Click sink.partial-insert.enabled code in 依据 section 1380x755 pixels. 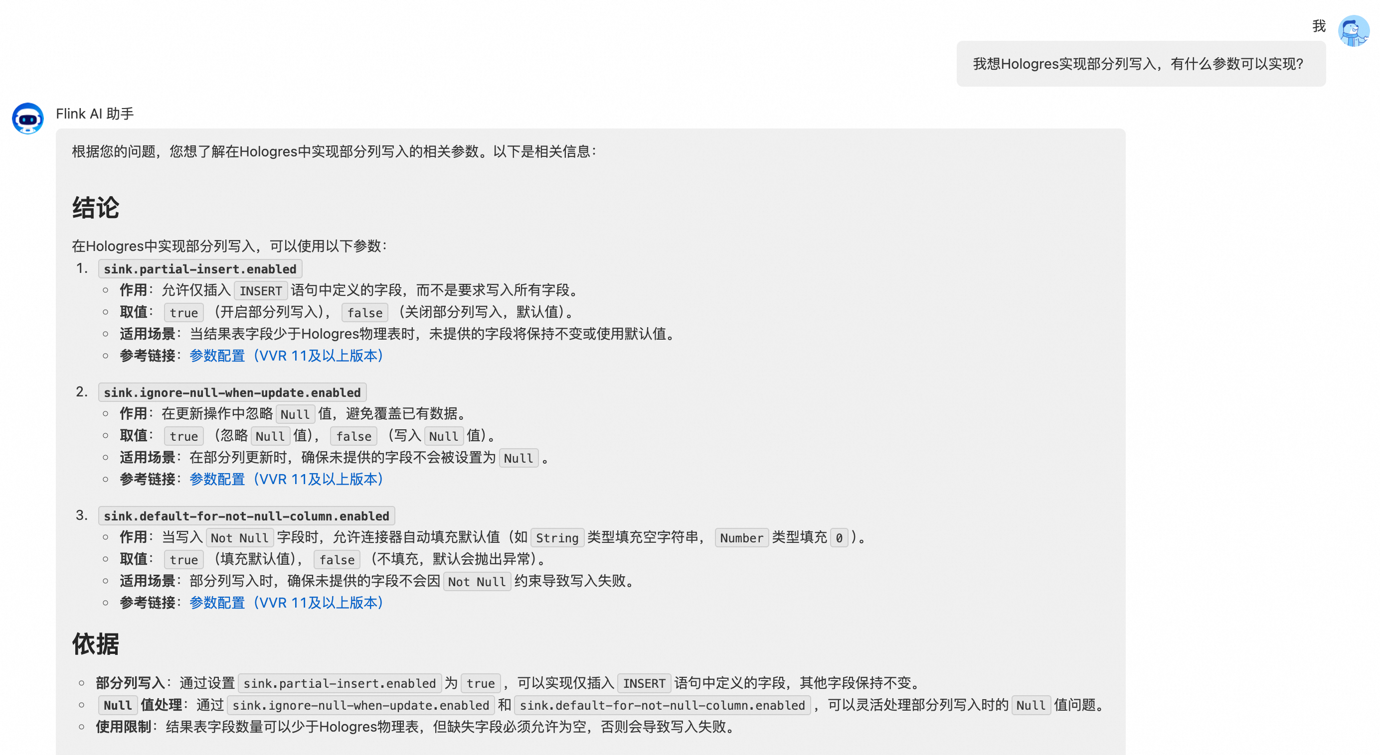[x=339, y=683]
